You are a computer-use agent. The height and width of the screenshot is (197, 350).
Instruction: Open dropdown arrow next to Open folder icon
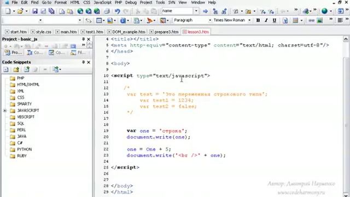(27, 11)
